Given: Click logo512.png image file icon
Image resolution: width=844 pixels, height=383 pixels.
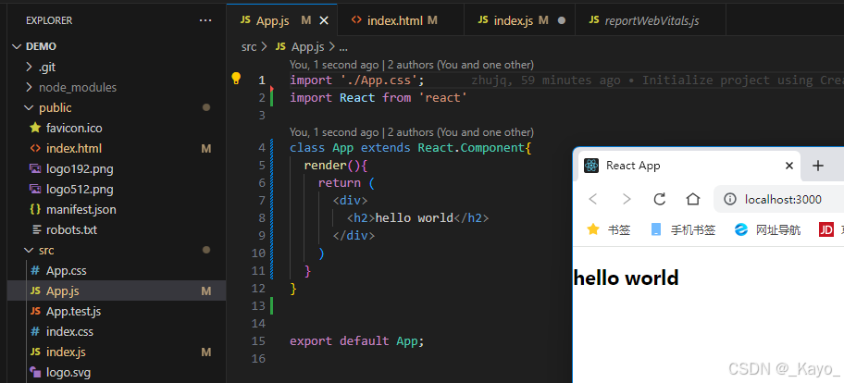Looking at the screenshot, I should [35, 190].
